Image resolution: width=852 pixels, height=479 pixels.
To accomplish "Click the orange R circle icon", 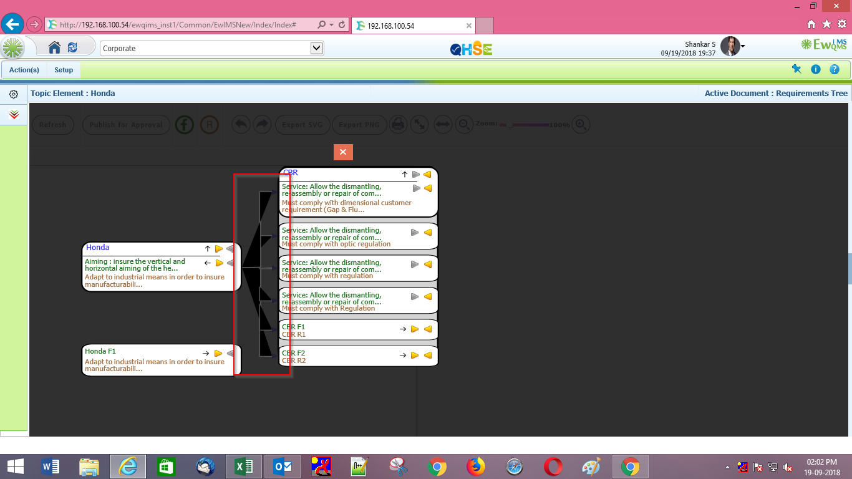I will point(210,125).
